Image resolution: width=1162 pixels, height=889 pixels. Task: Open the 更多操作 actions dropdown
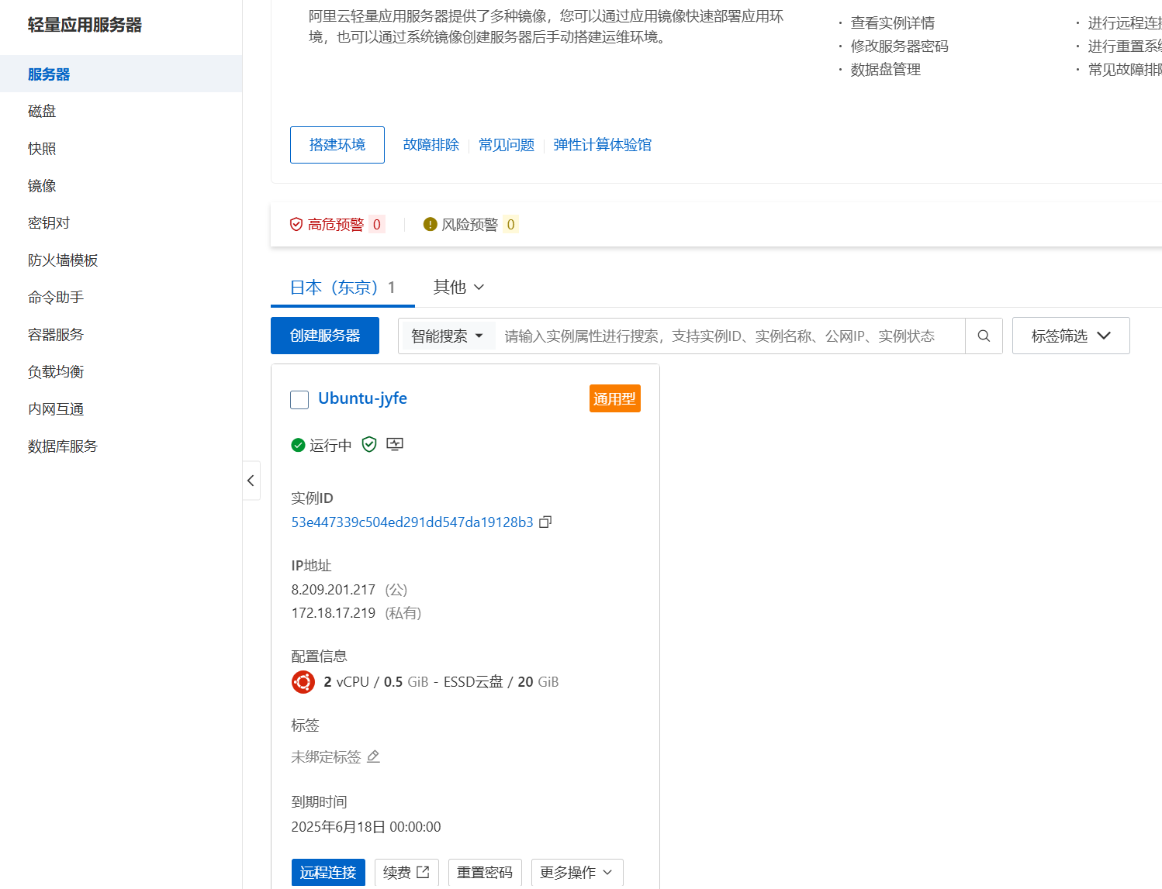(576, 872)
